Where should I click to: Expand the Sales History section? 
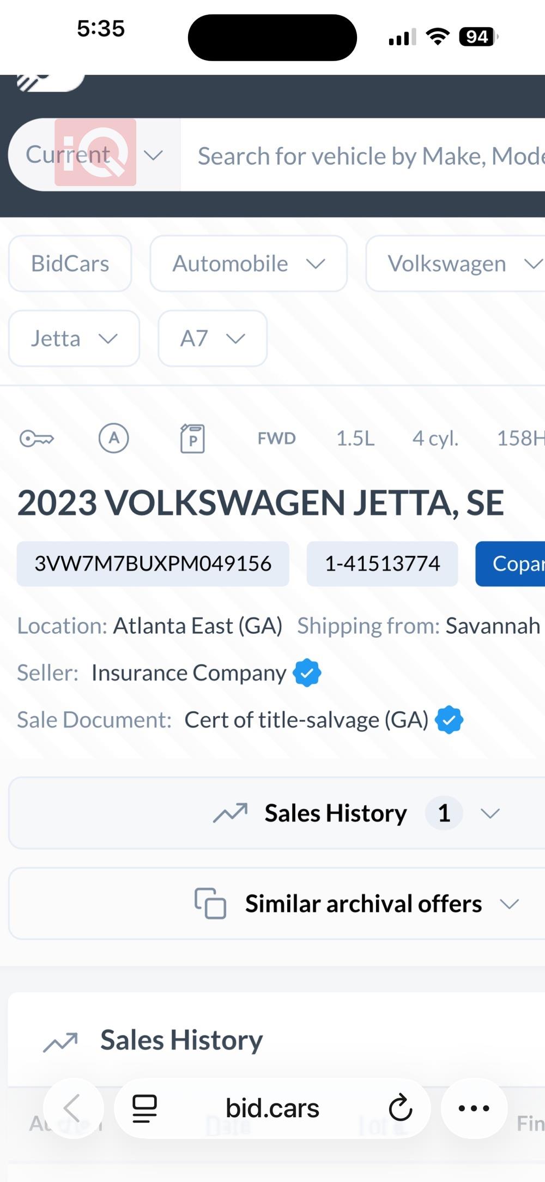coord(358,813)
